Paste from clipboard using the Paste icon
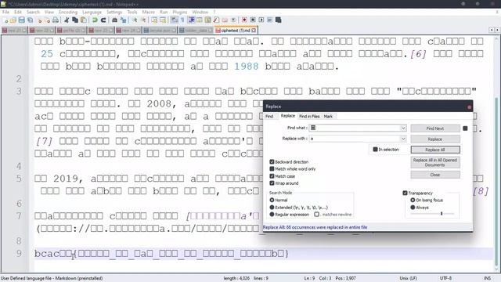Image resolution: width=501 pixels, height=282 pixels. (84, 20)
